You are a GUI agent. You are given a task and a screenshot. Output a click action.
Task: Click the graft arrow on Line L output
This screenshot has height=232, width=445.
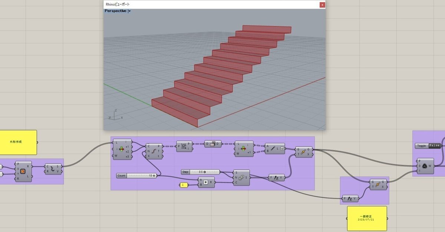coord(281,149)
